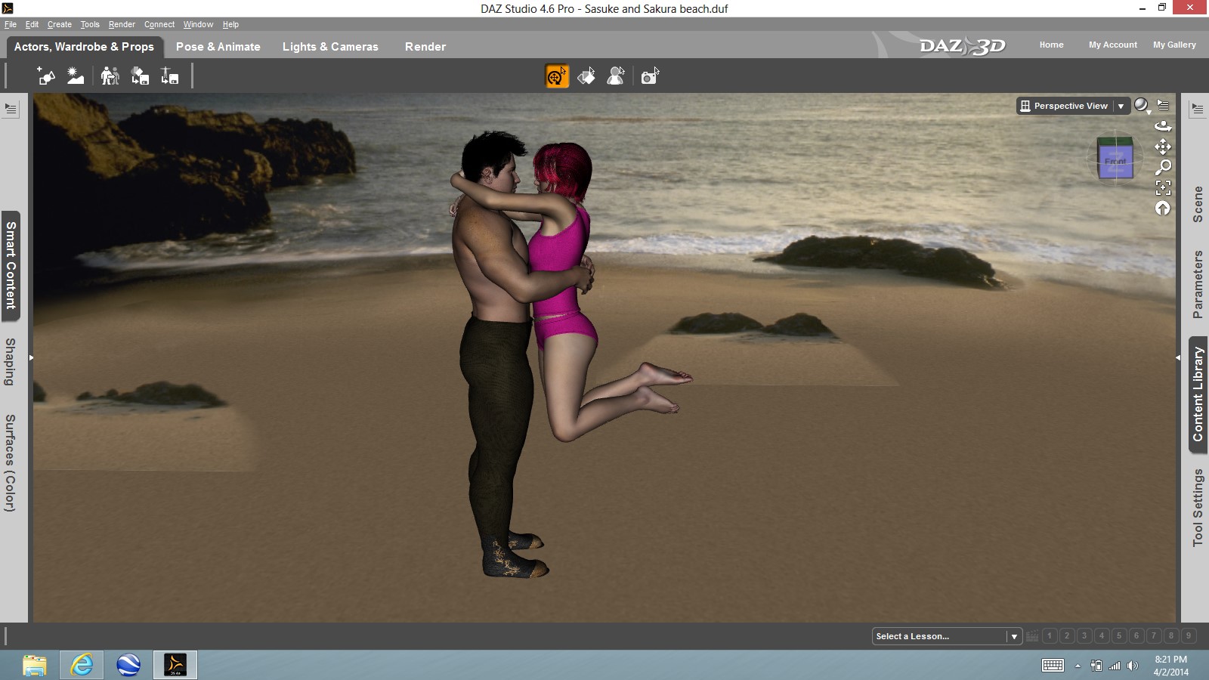
Task: Choose the save materials preset toolbar icon
Action: tap(140, 76)
